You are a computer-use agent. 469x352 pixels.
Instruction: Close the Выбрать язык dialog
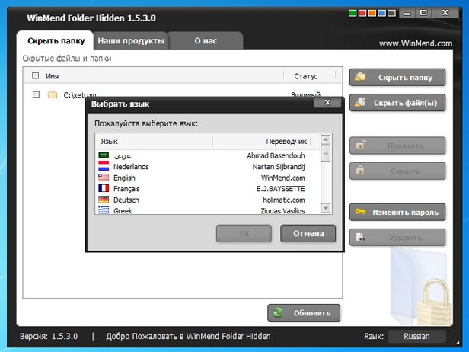pos(327,103)
